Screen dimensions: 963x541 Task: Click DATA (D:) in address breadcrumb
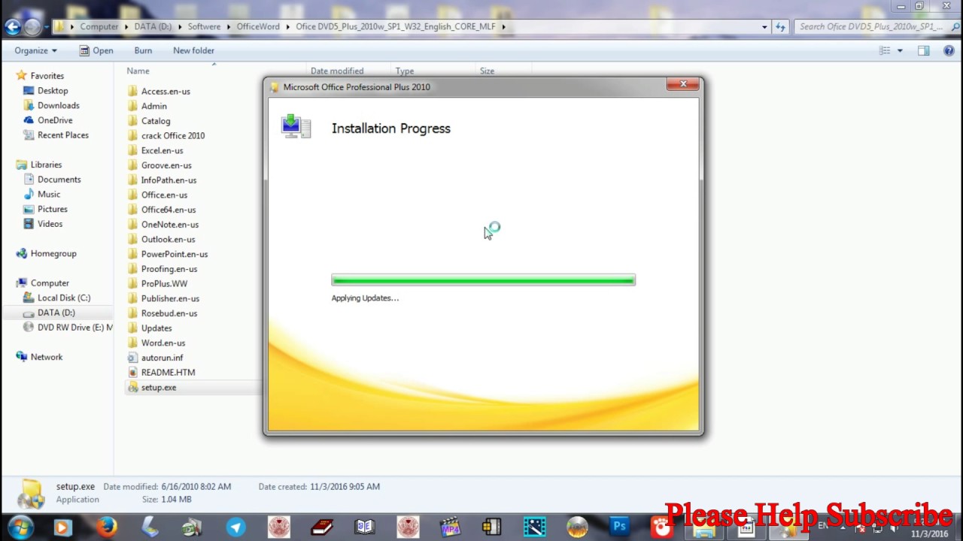point(153,27)
